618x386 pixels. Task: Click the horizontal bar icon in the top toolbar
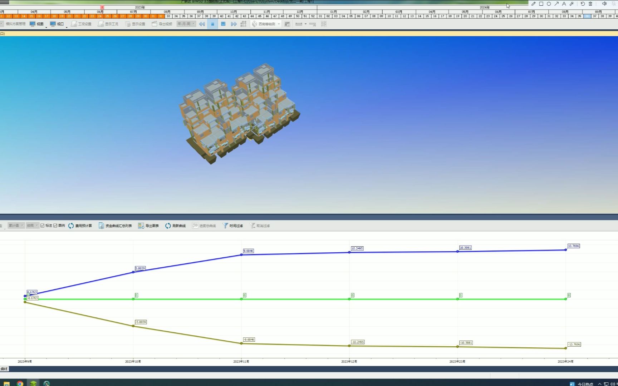pyautogui.click(x=299, y=24)
